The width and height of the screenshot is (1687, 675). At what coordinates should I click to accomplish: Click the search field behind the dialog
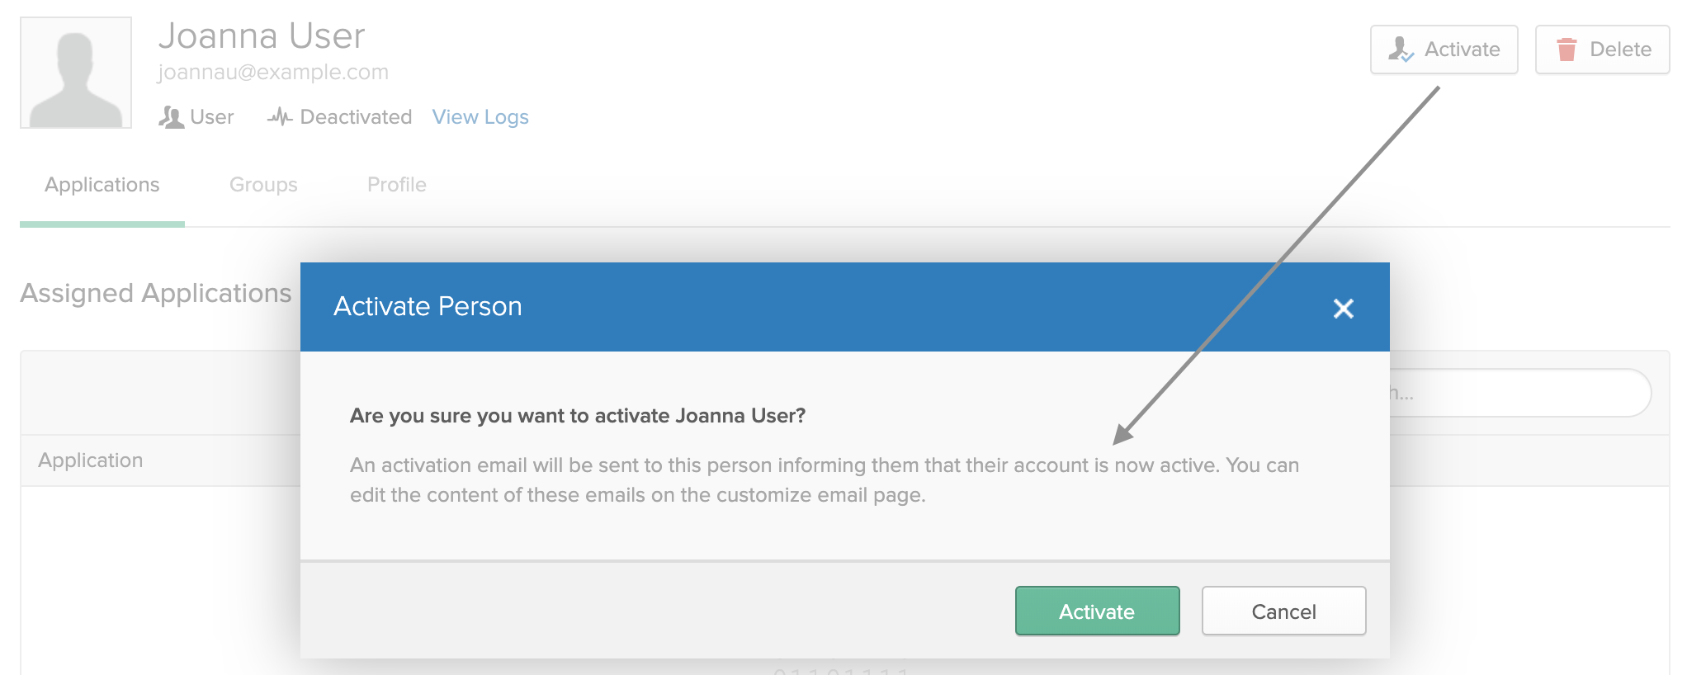click(1520, 393)
